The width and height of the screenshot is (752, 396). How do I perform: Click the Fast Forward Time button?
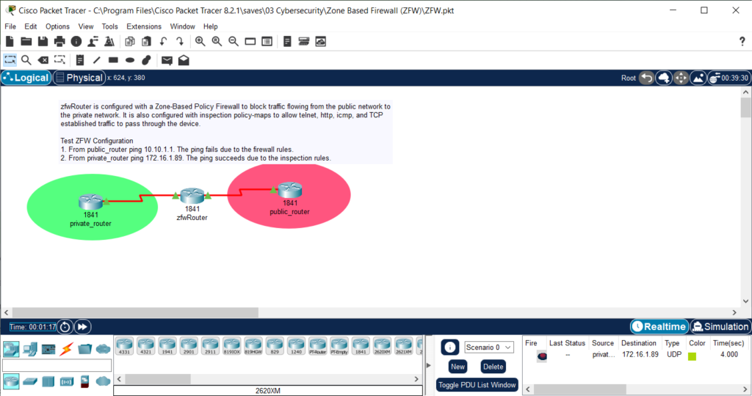82,327
